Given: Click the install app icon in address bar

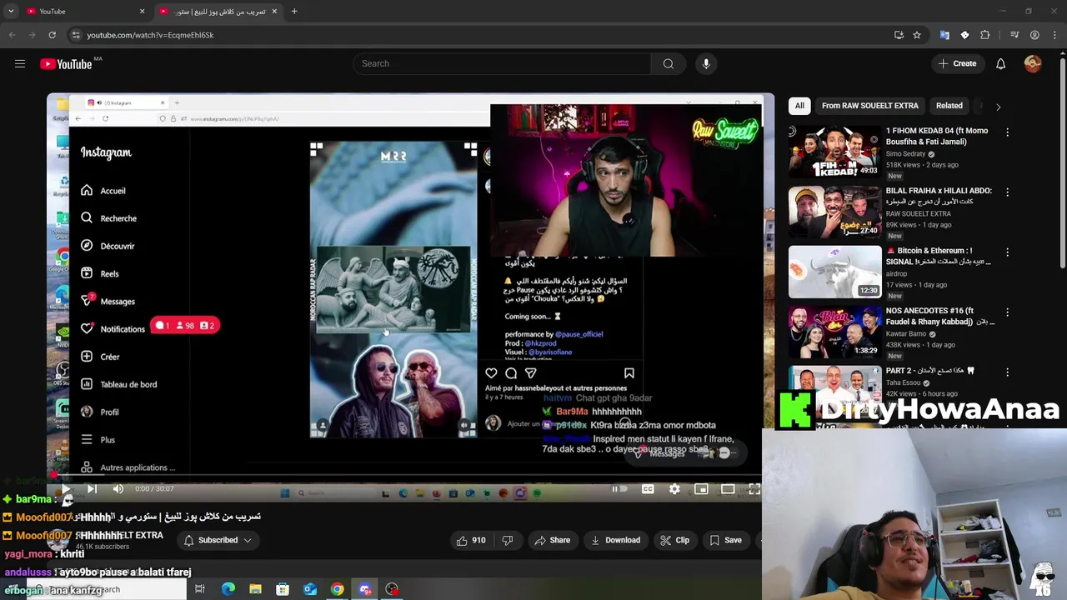Looking at the screenshot, I should 899,35.
